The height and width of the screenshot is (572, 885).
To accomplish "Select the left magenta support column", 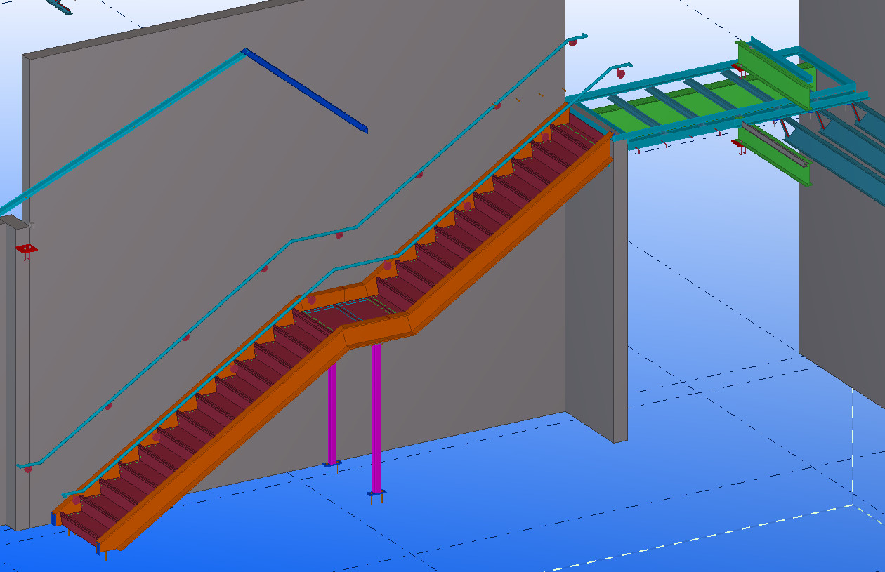I will 332,414.
